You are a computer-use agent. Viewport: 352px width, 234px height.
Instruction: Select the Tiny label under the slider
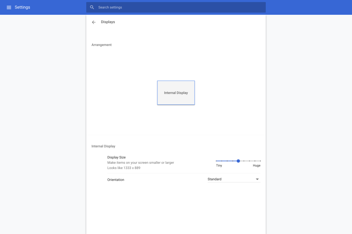coord(219,165)
